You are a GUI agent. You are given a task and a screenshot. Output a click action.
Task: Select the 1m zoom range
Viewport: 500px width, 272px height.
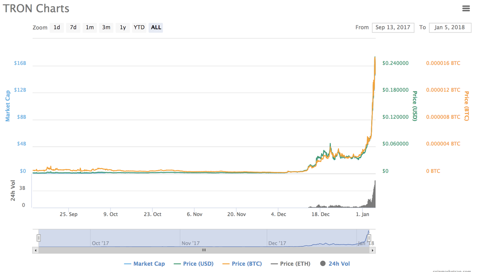[x=90, y=27]
